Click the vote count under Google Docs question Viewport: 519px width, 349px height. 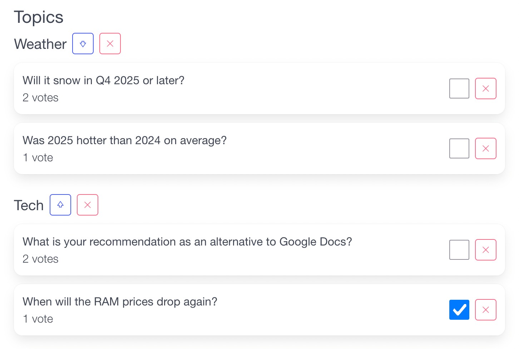[40, 259]
